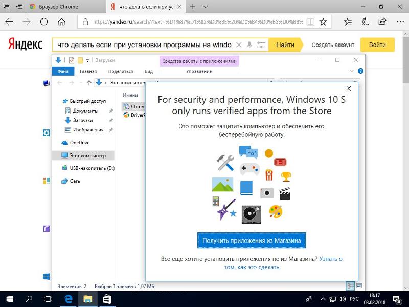Select Документы in navigation pane
This screenshot has width=409, height=307.
tap(82, 111)
